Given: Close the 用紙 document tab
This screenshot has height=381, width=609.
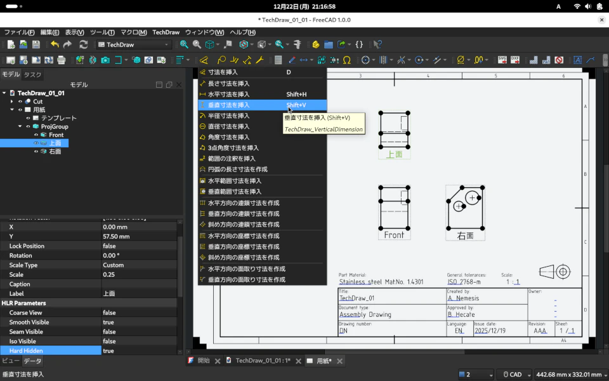Looking at the screenshot, I should click(x=340, y=361).
